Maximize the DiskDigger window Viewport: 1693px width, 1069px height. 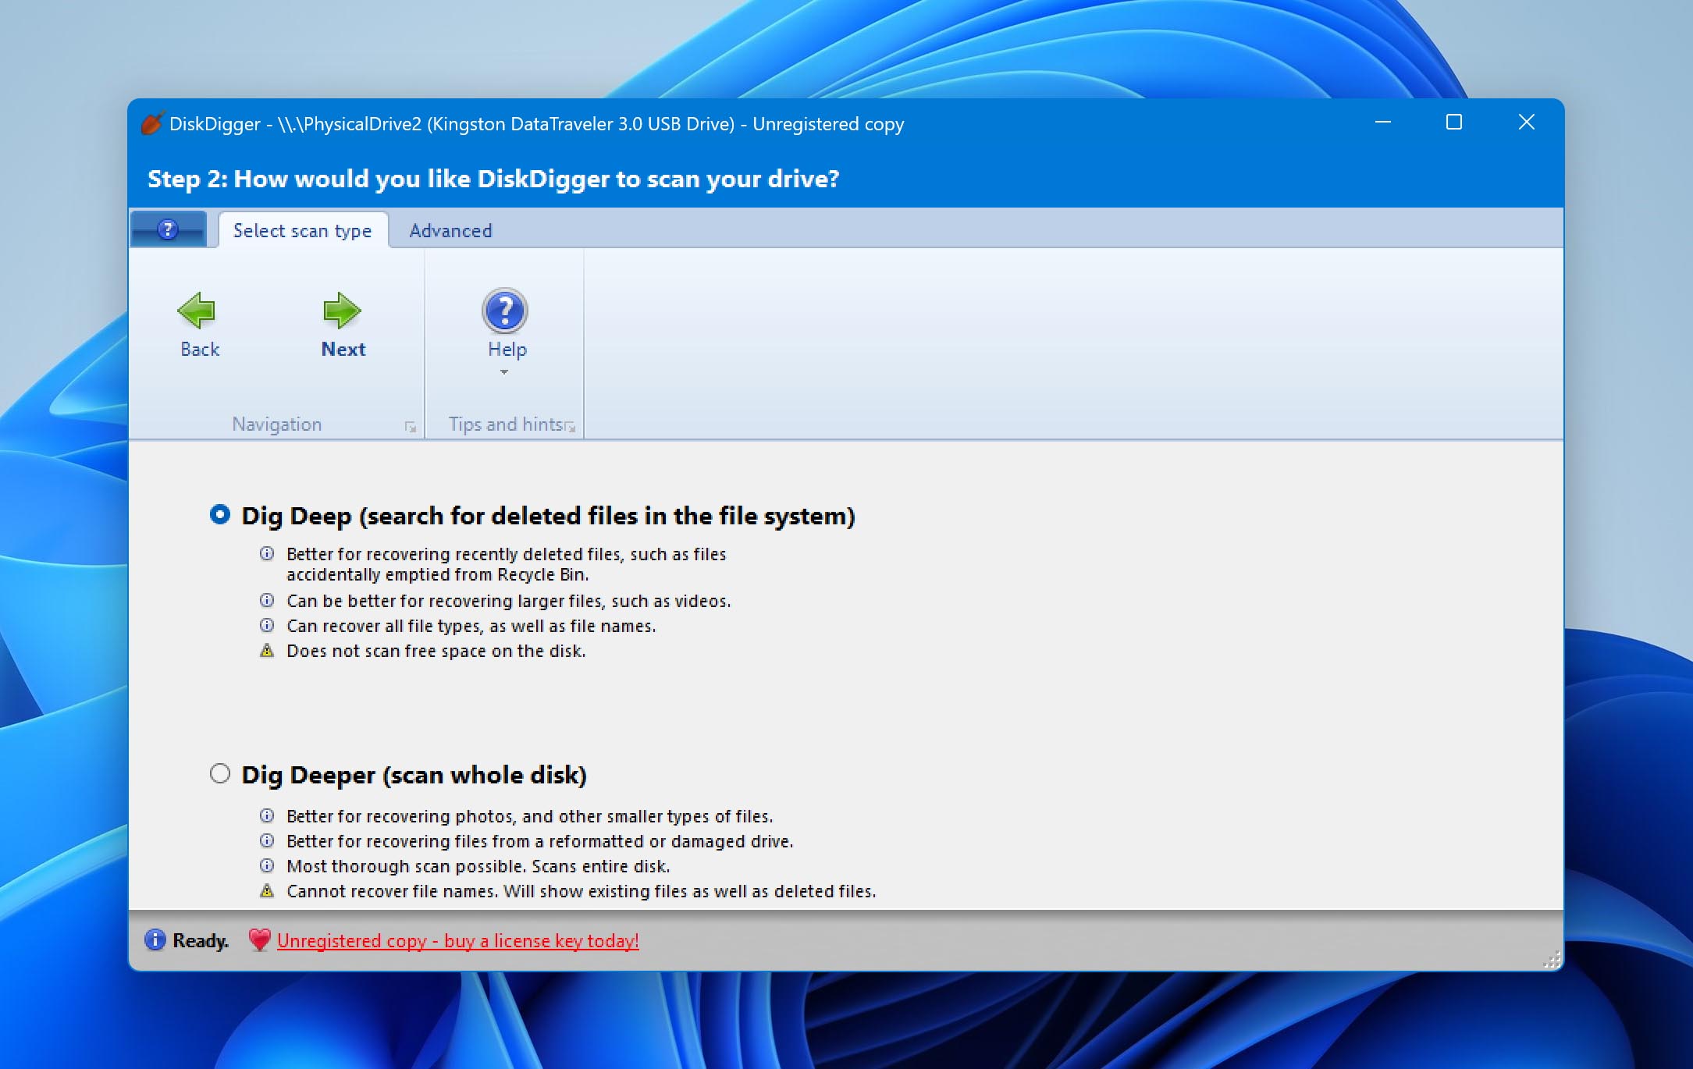pos(1454,123)
